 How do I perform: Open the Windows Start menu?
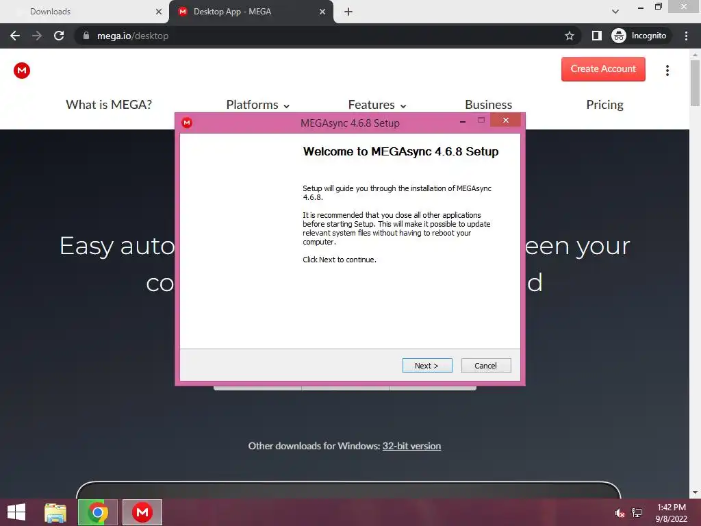coord(16,512)
